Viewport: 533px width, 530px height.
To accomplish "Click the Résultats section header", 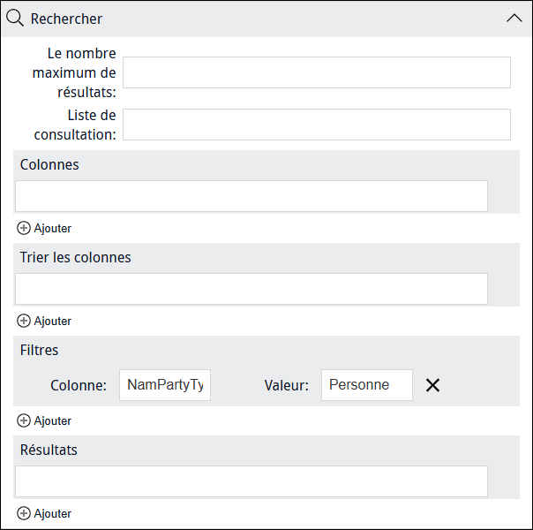I will 49,450.
